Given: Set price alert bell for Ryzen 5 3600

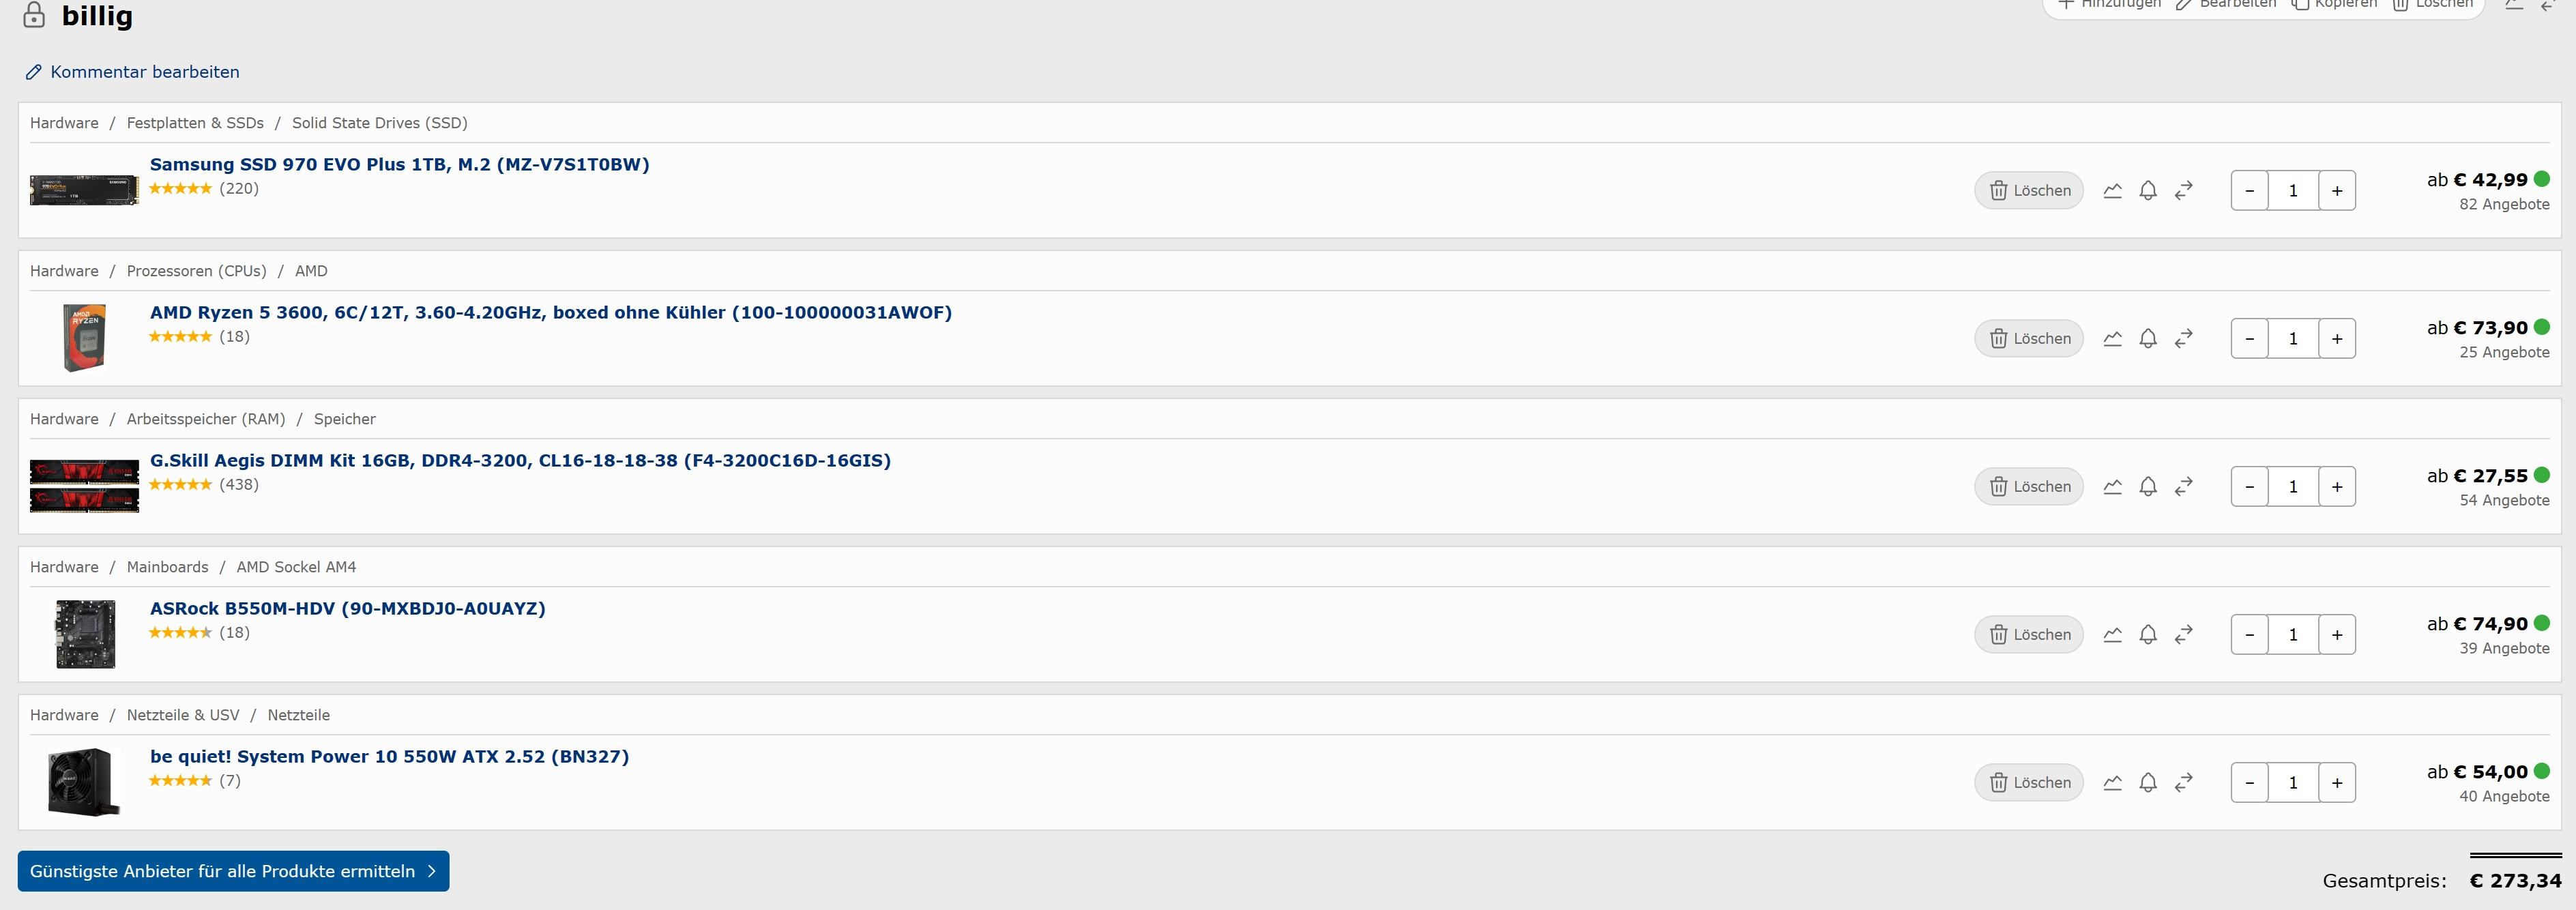Looking at the screenshot, I should click(x=2148, y=339).
